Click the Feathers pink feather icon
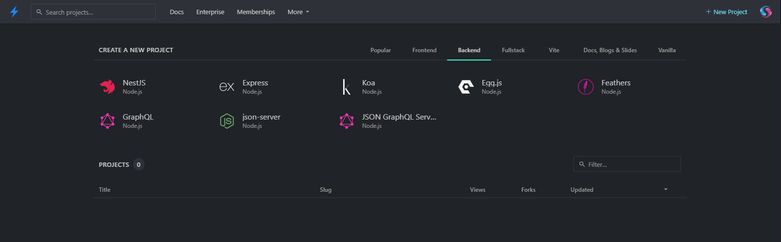 [x=586, y=87]
